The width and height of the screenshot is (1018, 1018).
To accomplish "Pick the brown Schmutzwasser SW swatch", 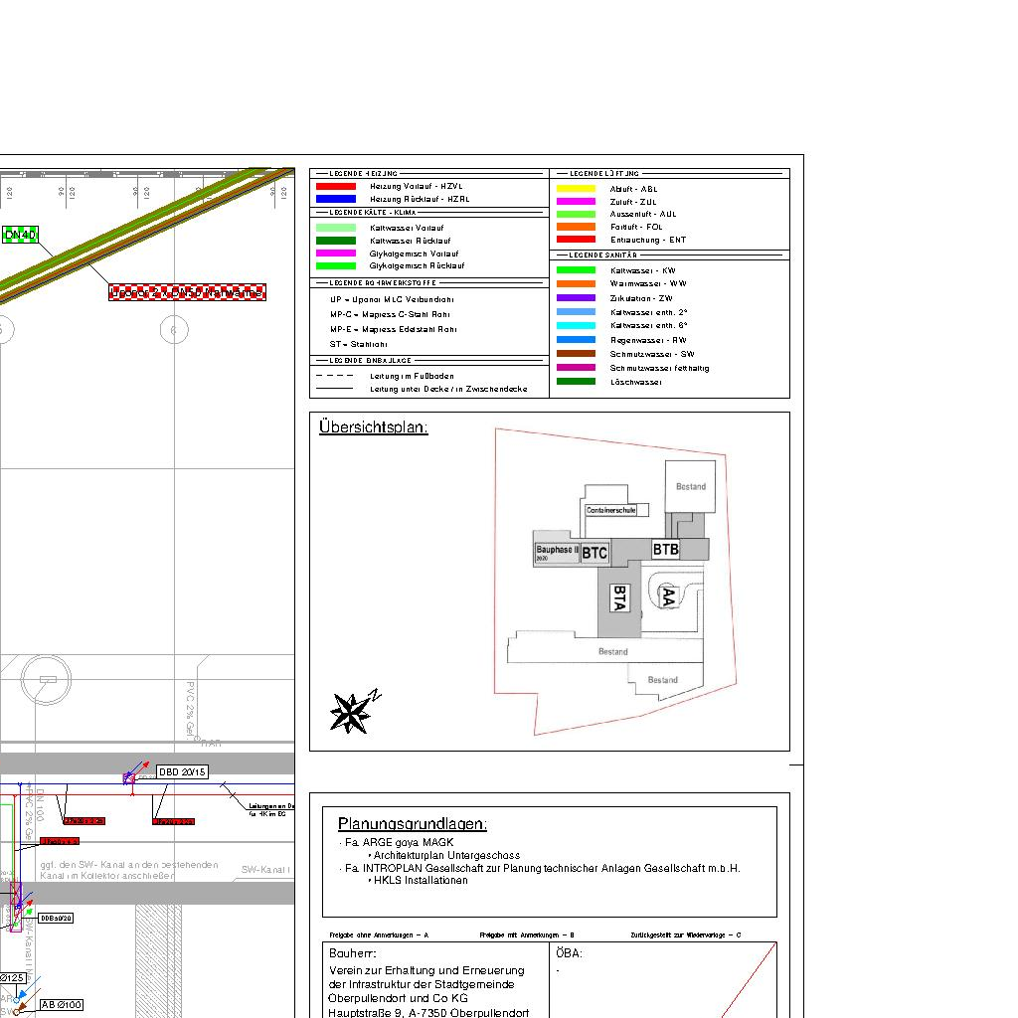I will pyautogui.click(x=576, y=354).
